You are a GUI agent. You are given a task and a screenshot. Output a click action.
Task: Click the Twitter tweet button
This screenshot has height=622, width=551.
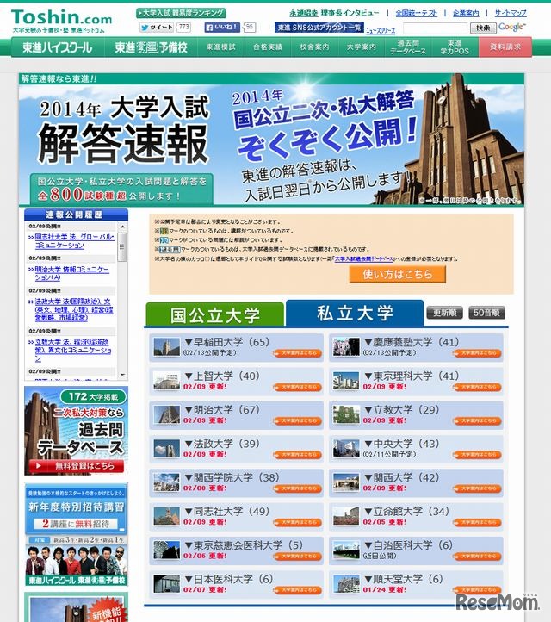(157, 27)
